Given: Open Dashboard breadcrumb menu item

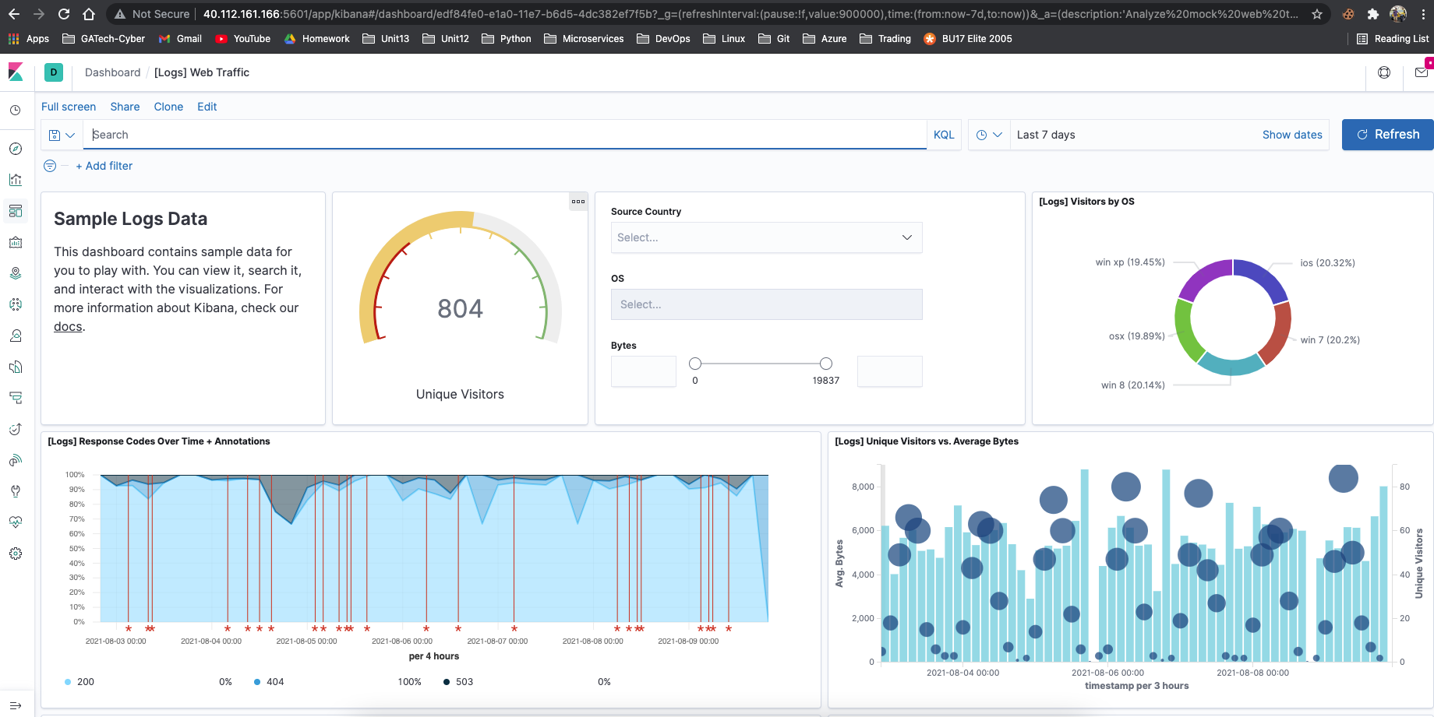Looking at the screenshot, I should pyautogui.click(x=112, y=72).
